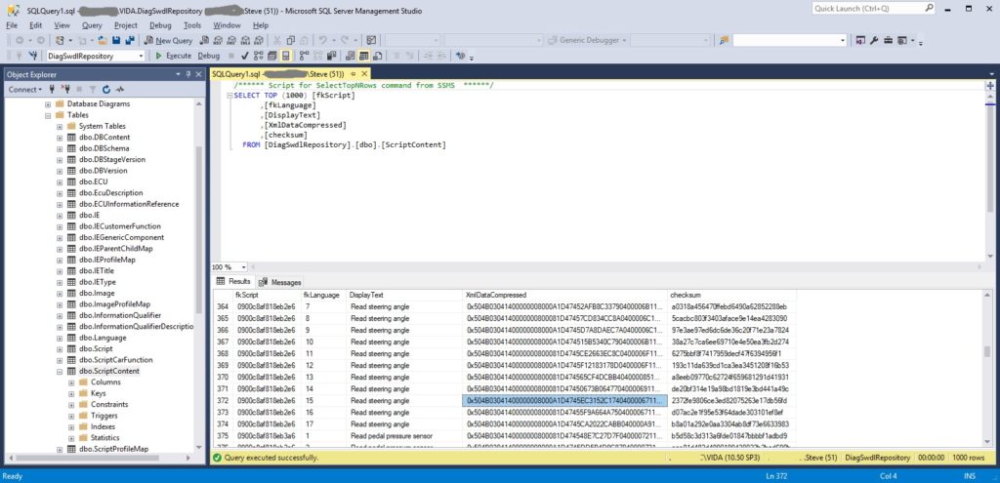
Task: Open the Query menu
Action: (x=92, y=25)
